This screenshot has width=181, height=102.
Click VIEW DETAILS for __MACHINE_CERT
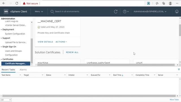[x=45, y=42]
